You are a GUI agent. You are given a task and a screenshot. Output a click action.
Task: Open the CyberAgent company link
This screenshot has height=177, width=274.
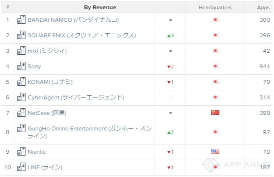pyautogui.click(x=76, y=97)
